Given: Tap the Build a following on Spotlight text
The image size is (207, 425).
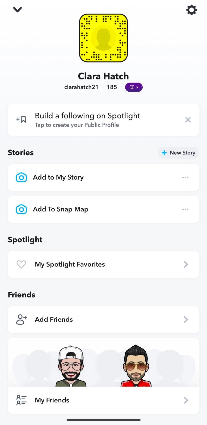Looking at the screenshot, I should [x=87, y=116].
